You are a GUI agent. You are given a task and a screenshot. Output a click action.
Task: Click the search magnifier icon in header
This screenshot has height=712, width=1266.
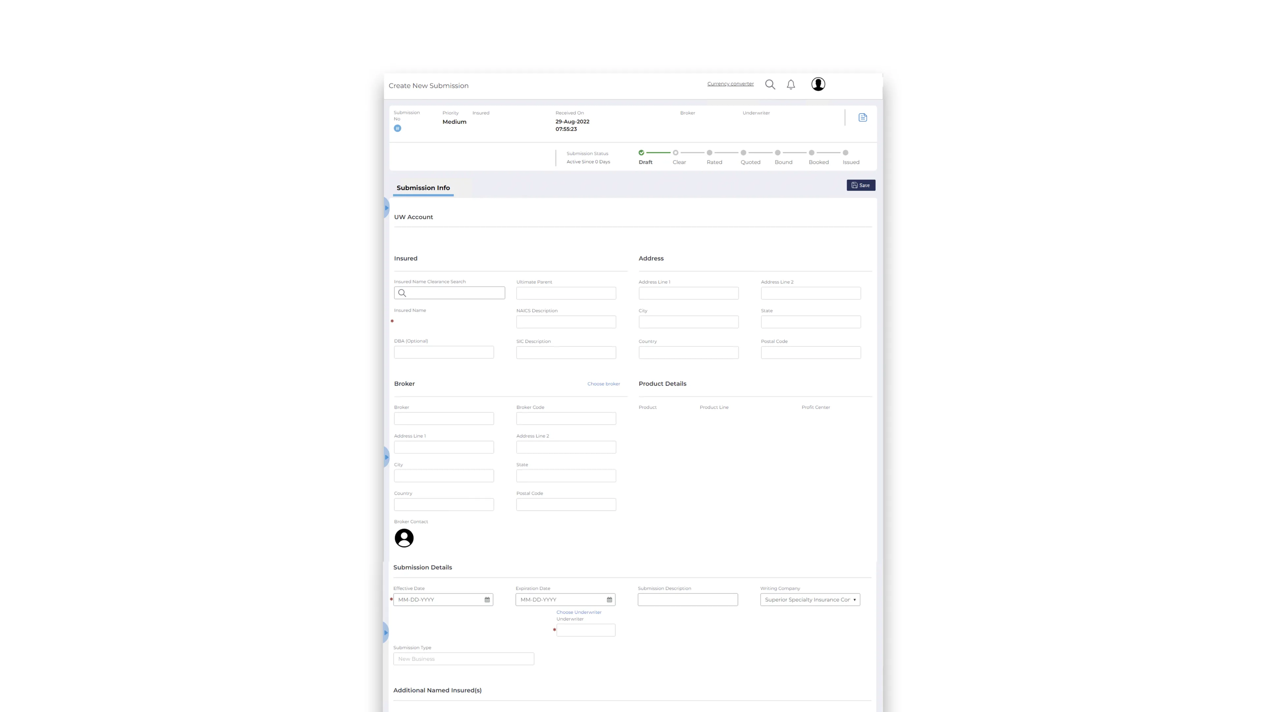tap(770, 84)
